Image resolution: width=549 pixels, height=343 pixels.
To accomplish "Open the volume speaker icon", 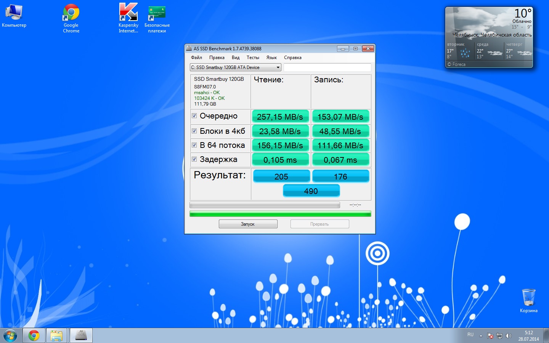I will point(508,336).
